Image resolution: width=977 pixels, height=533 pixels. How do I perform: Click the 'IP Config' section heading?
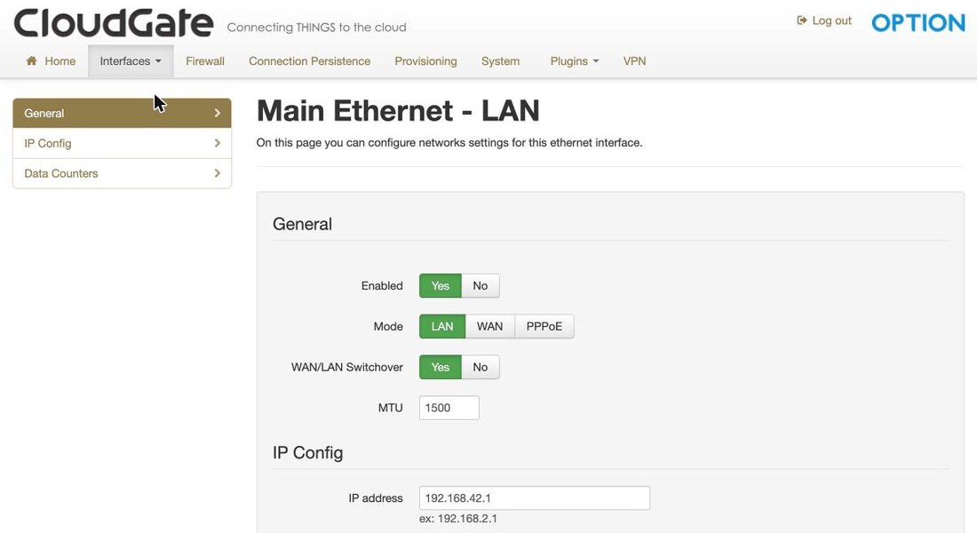point(308,452)
